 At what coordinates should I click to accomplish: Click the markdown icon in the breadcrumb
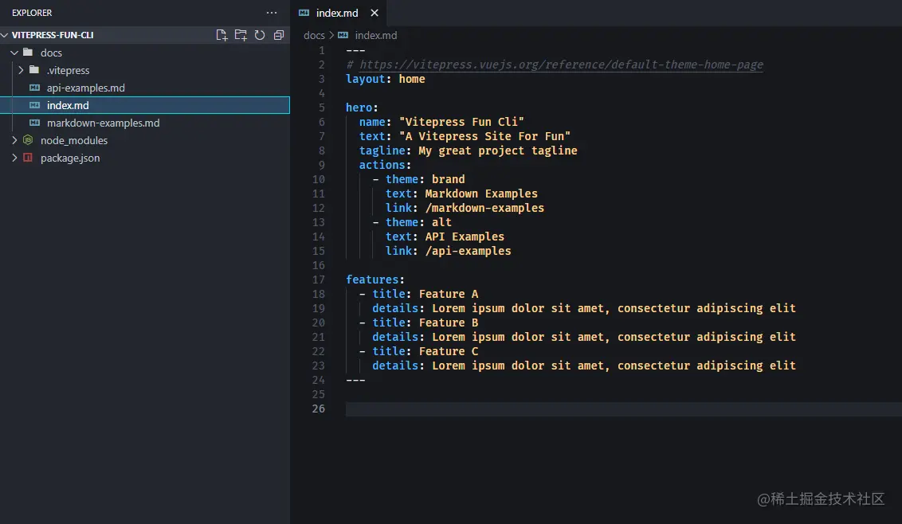pos(343,35)
